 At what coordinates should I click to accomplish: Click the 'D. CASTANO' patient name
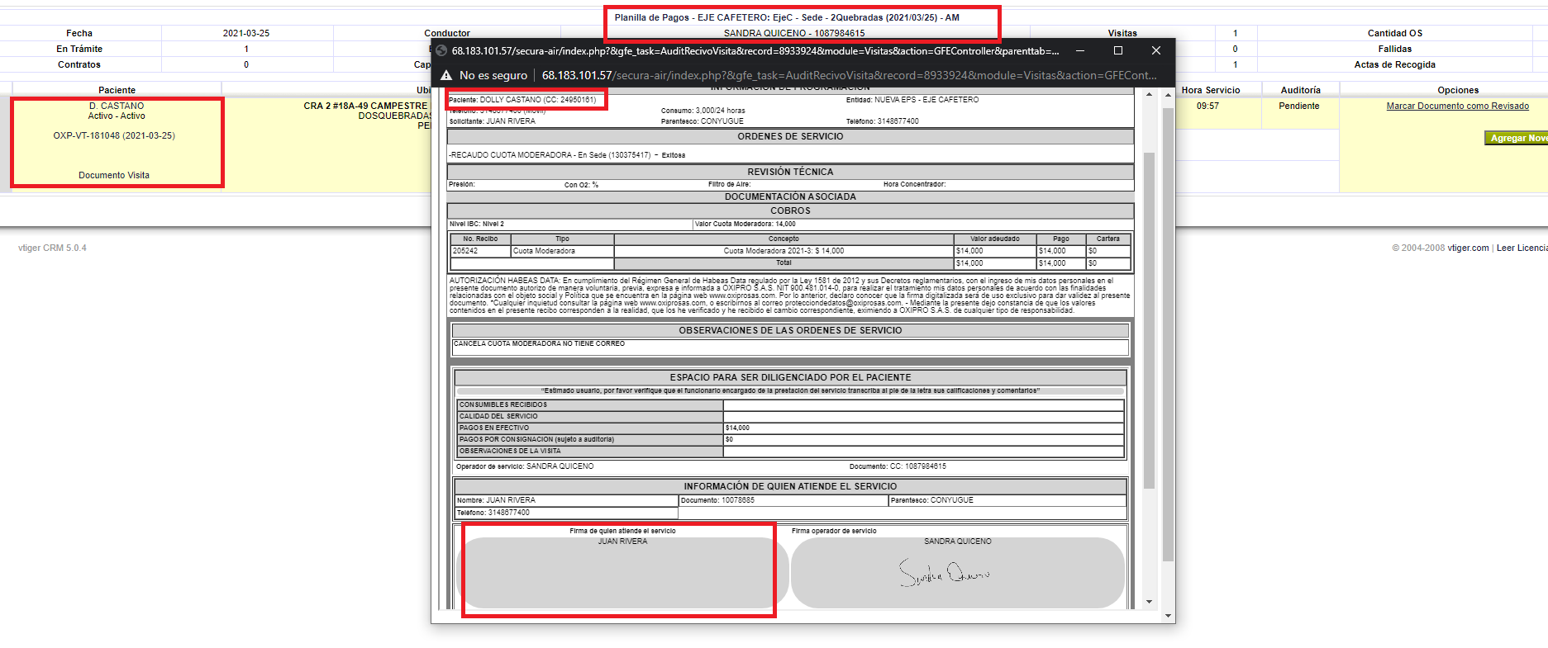click(x=117, y=106)
